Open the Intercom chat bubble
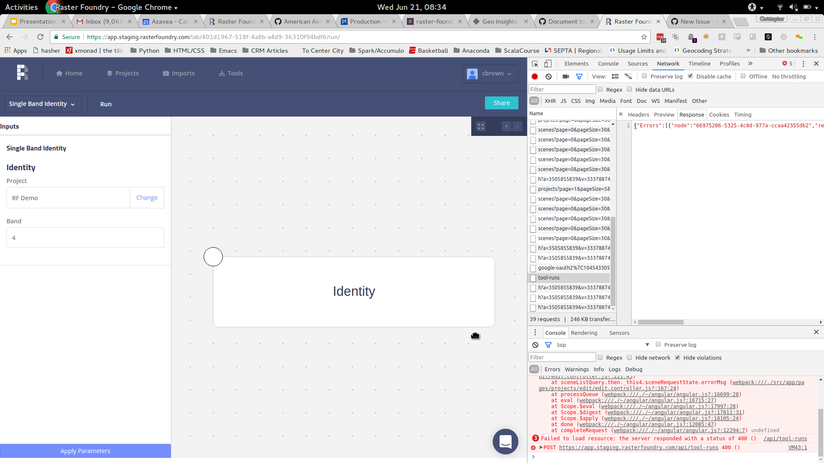The image size is (824, 463). [506, 442]
